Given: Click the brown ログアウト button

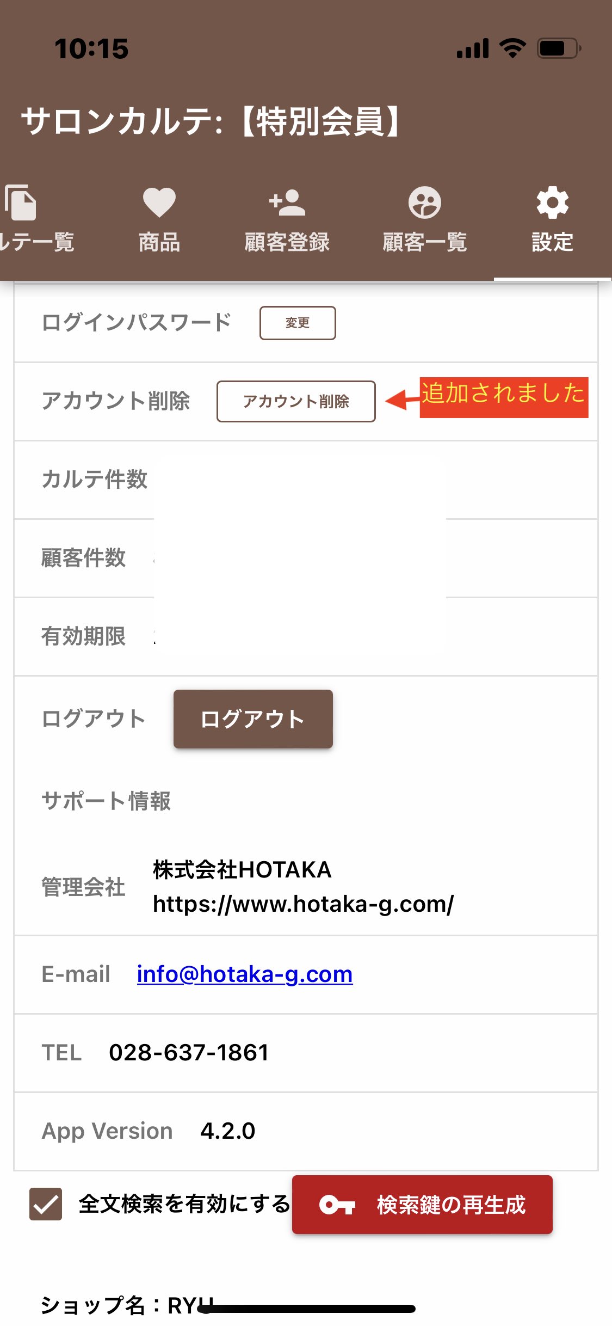Looking at the screenshot, I should tap(253, 719).
